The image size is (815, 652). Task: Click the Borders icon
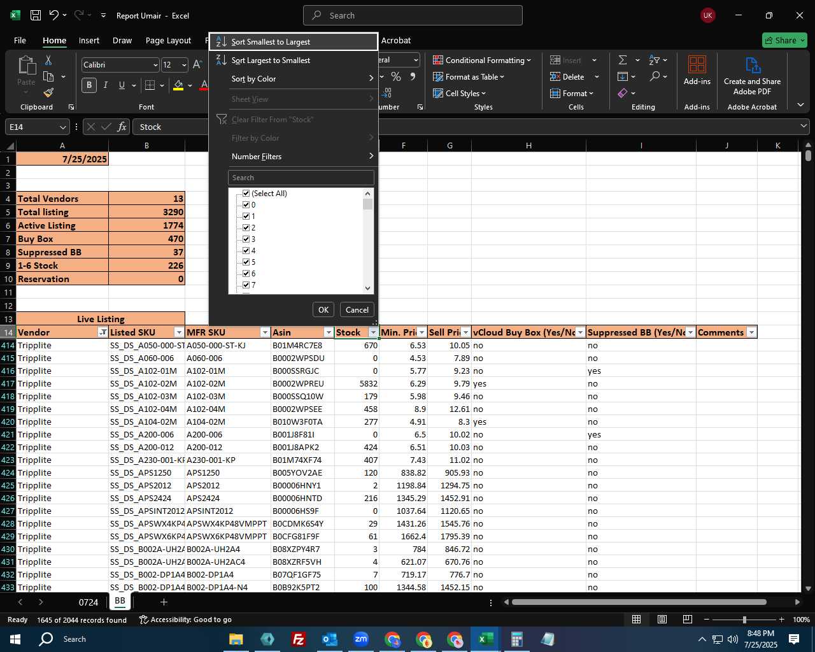(x=150, y=85)
